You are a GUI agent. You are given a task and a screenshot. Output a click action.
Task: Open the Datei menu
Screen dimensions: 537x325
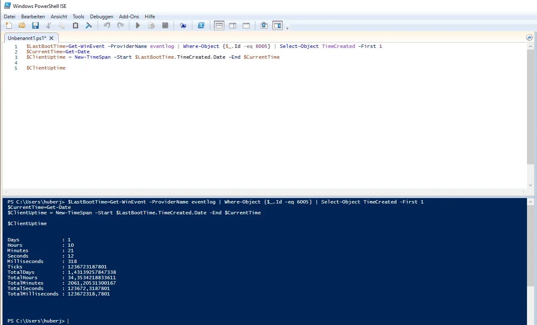coord(10,17)
